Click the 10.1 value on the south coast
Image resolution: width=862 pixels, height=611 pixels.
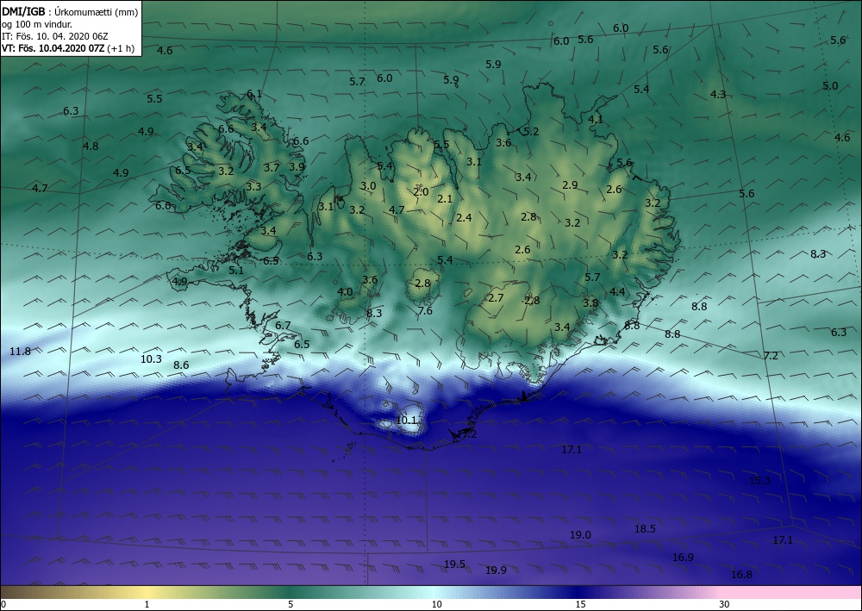pyautogui.click(x=406, y=421)
